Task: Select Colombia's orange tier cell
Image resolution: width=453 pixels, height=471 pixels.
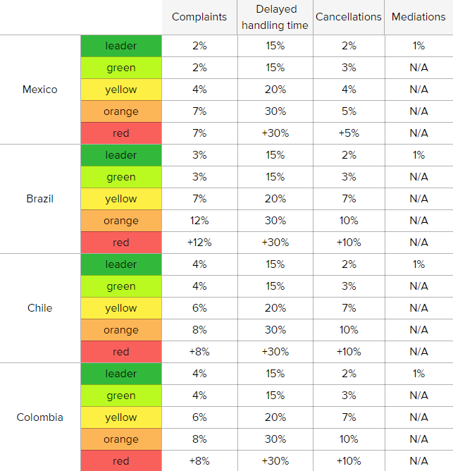Action: pyautogui.click(x=121, y=439)
